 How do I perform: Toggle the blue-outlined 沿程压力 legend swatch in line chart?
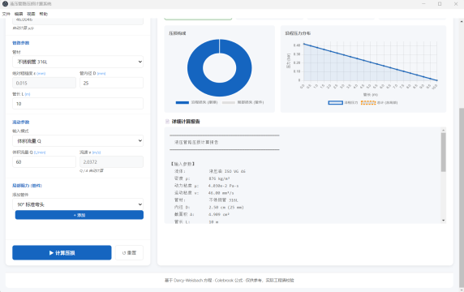point(335,103)
